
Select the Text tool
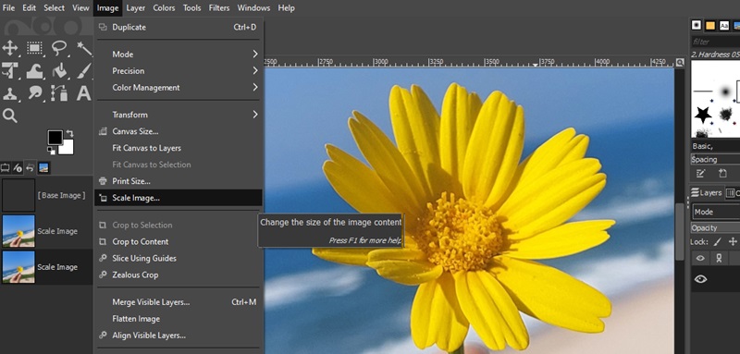84,93
